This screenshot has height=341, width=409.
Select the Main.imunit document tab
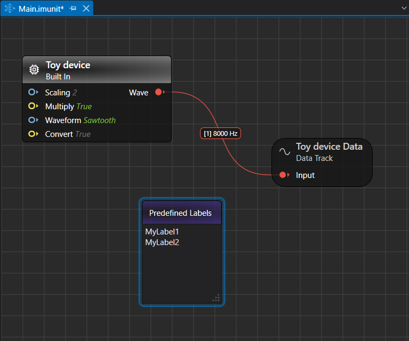pyautogui.click(x=41, y=9)
